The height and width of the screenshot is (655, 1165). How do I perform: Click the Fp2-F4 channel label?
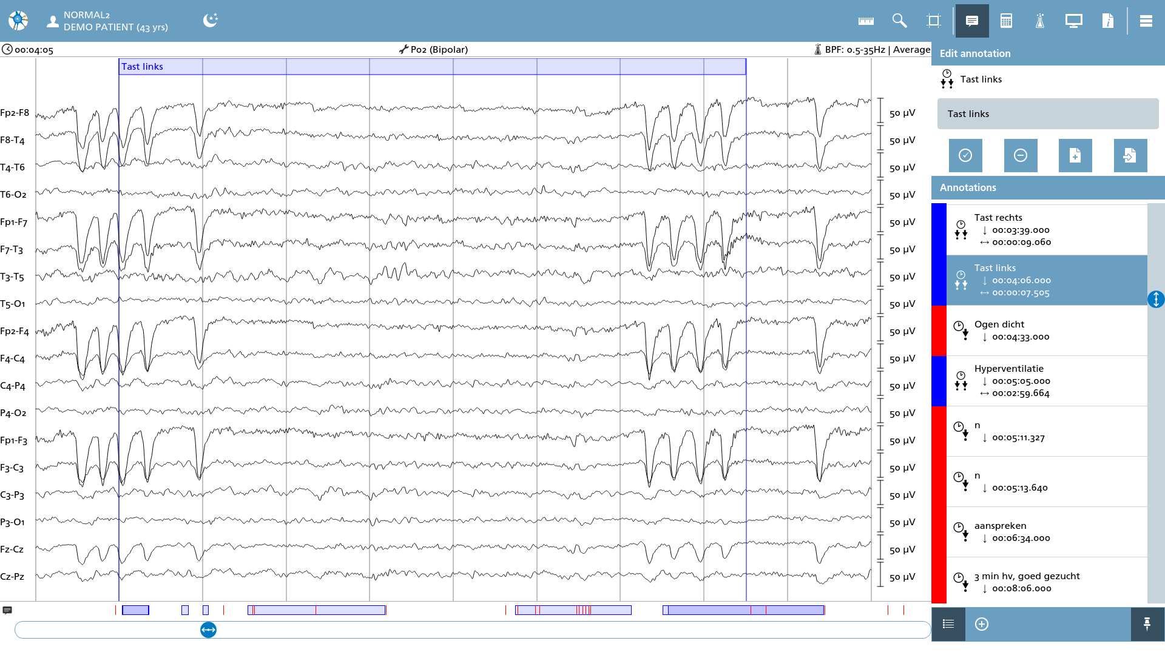[15, 331]
